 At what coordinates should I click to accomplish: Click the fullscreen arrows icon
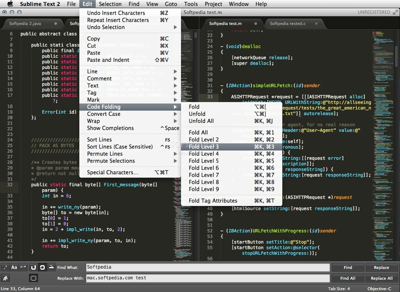click(395, 12)
